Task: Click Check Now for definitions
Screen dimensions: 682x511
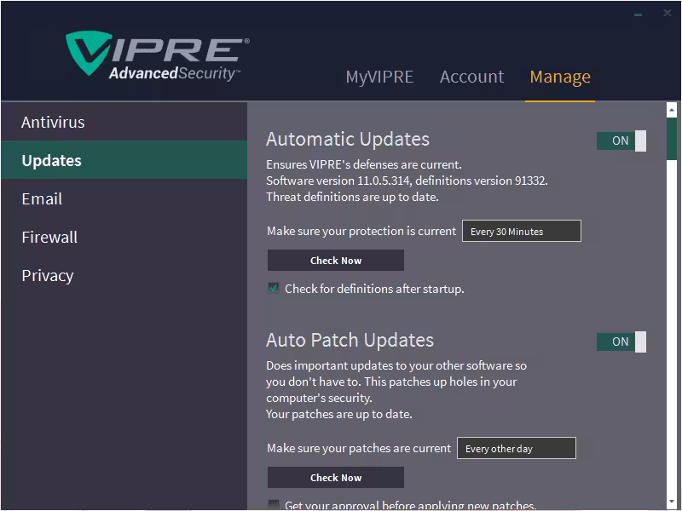Action: (x=335, y=261)
